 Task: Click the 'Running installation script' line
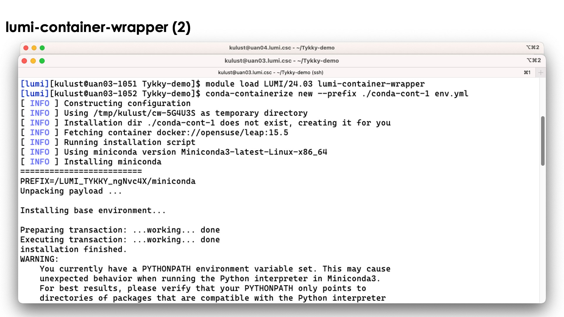click(x=108, y=142)
